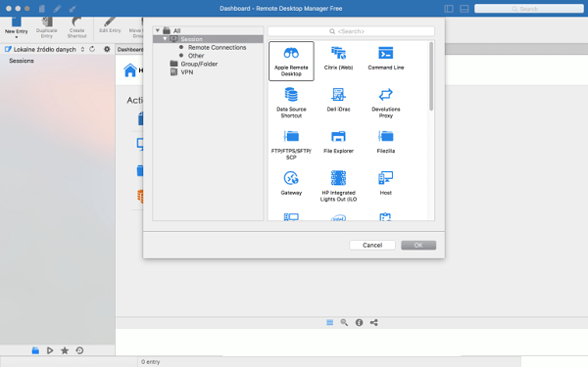588x367 pixels.
Task: Click the Edit Entry toolbar button
Action: tap(110, 25)
